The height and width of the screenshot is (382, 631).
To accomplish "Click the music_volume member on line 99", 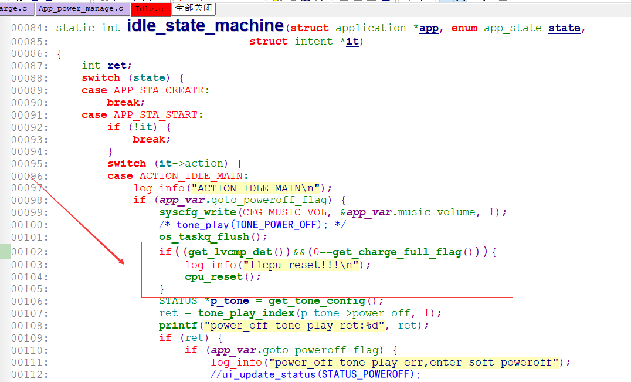I will tap(437, 212).
